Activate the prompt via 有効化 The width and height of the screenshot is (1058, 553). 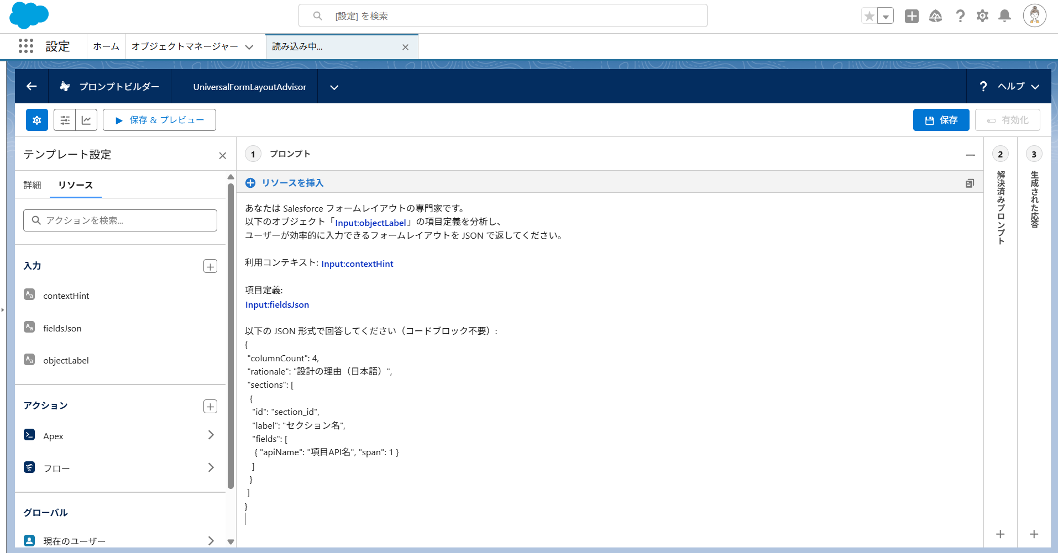click(x=1007, y=120)
